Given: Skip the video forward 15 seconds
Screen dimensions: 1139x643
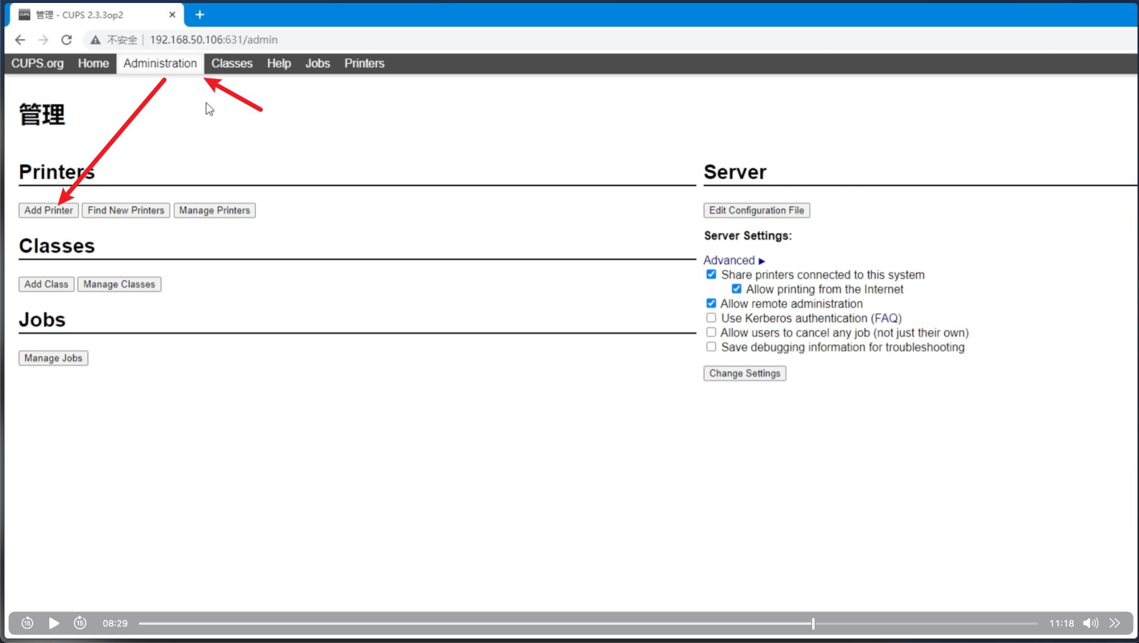Looking at the screenshot, I should click(80, 623).
